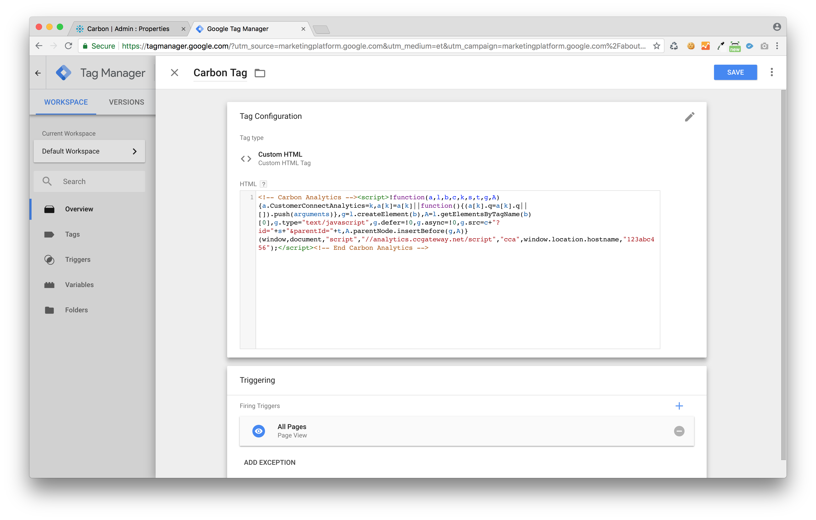Click the HTML help question mark icon
This screenshot has height=520, width=816.
pyautogui.click(x=263, y=184)
